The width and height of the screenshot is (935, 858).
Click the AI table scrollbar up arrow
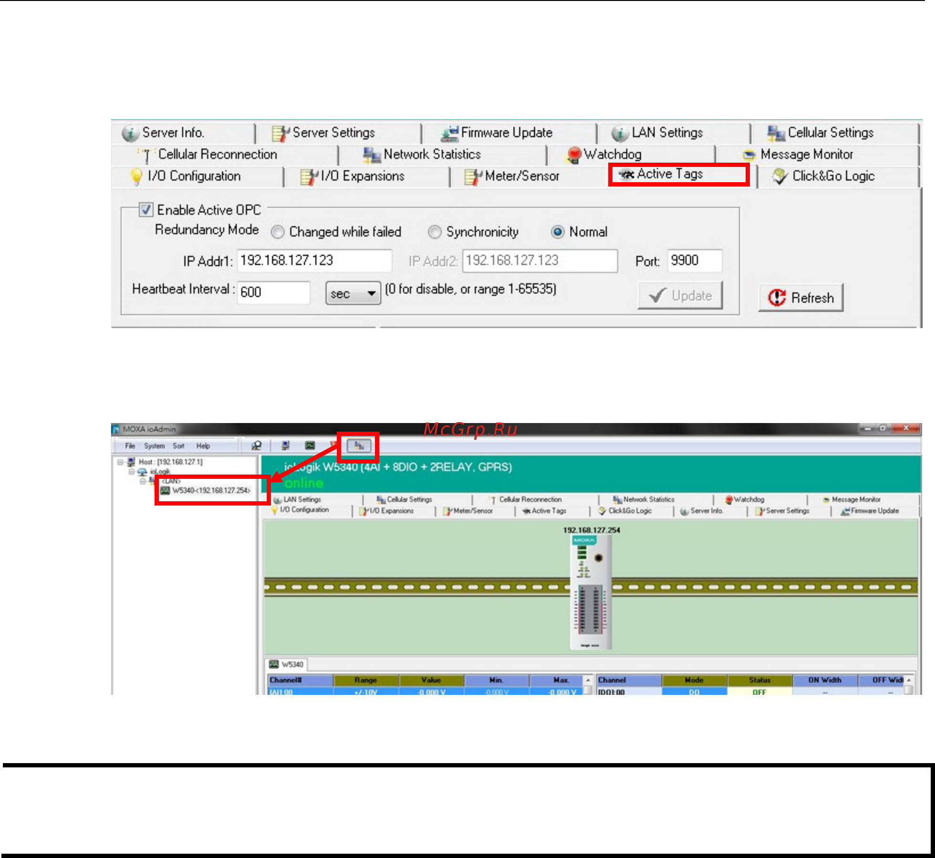[x=588, y=680]
